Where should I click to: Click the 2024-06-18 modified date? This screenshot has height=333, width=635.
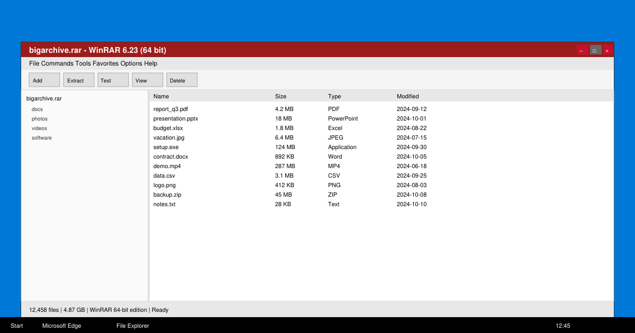412,166
